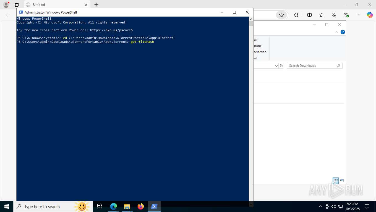The width and height of the screenshot is (376, 212).
Task: Click Explorer search magnifier icon
Action: pyautogui.click(x=339, y=66)
